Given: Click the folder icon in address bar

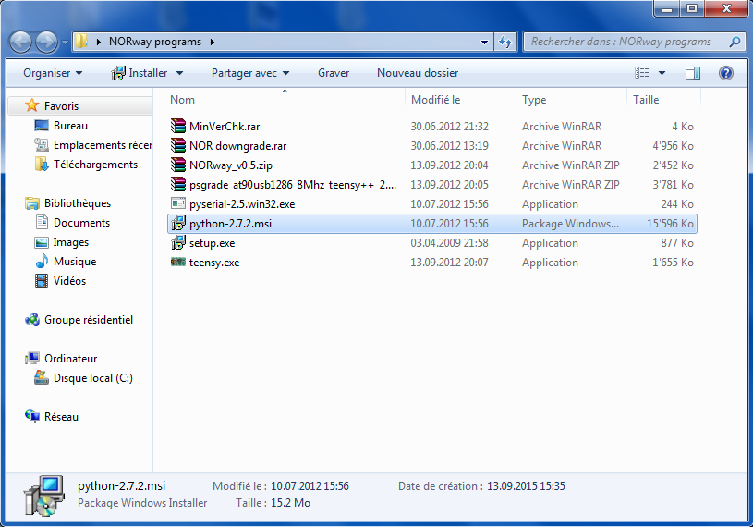Looking at the screenshot, I should pos(82,42).
